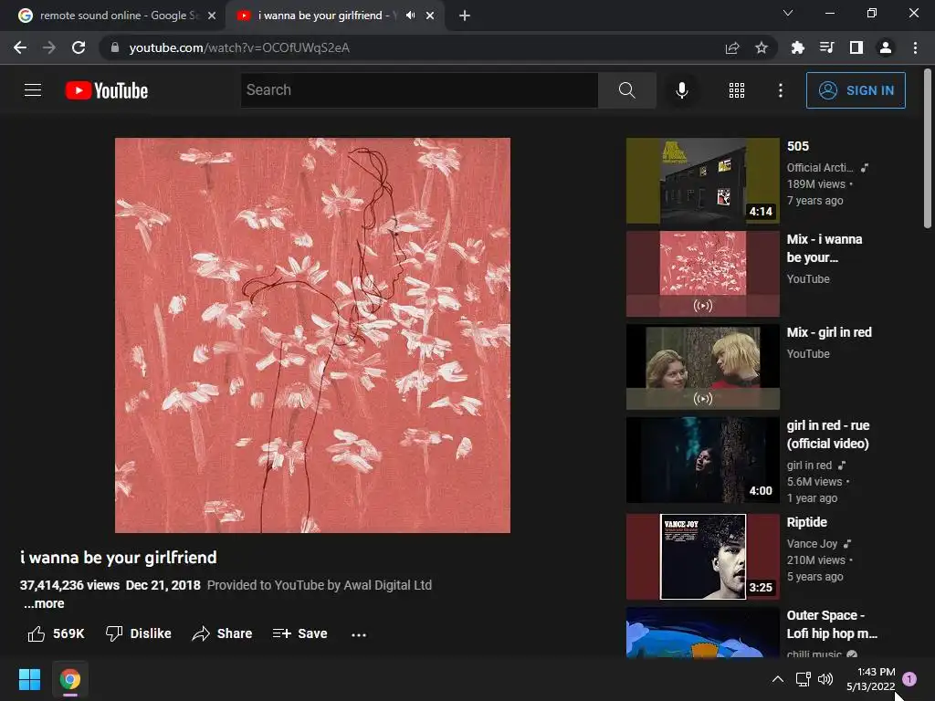Open volume icon in system tray
The width and height of the screenshot is (935, 701).
(x=825, y=679)
